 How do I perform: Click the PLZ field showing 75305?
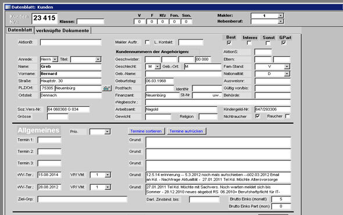tap(47, 88)
